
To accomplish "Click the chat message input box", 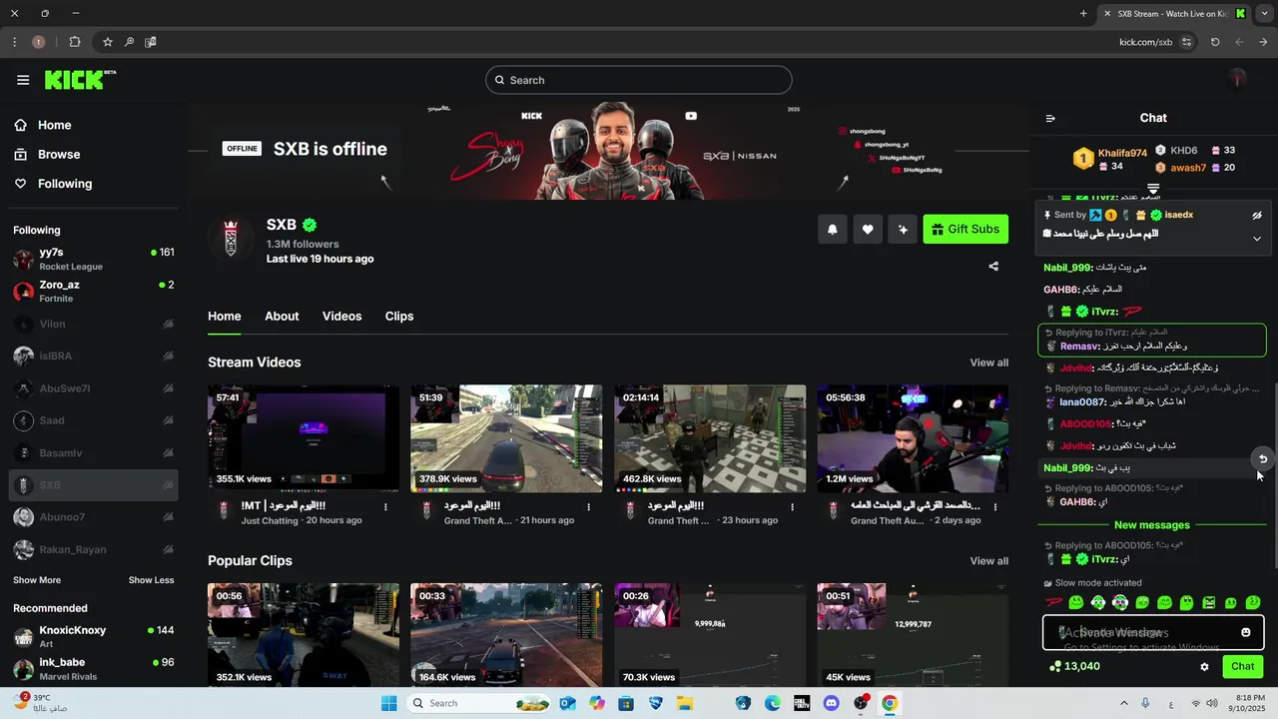I will pos(1153,632).
